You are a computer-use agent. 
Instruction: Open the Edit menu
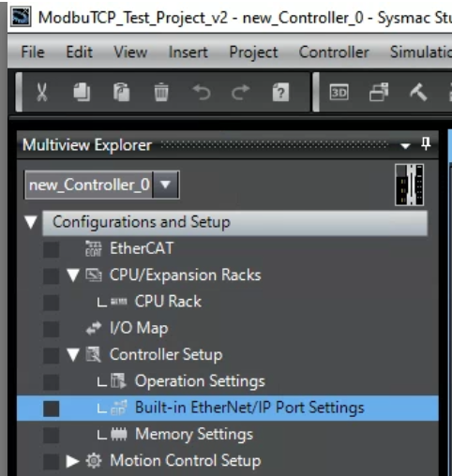[x=79, y=52]
